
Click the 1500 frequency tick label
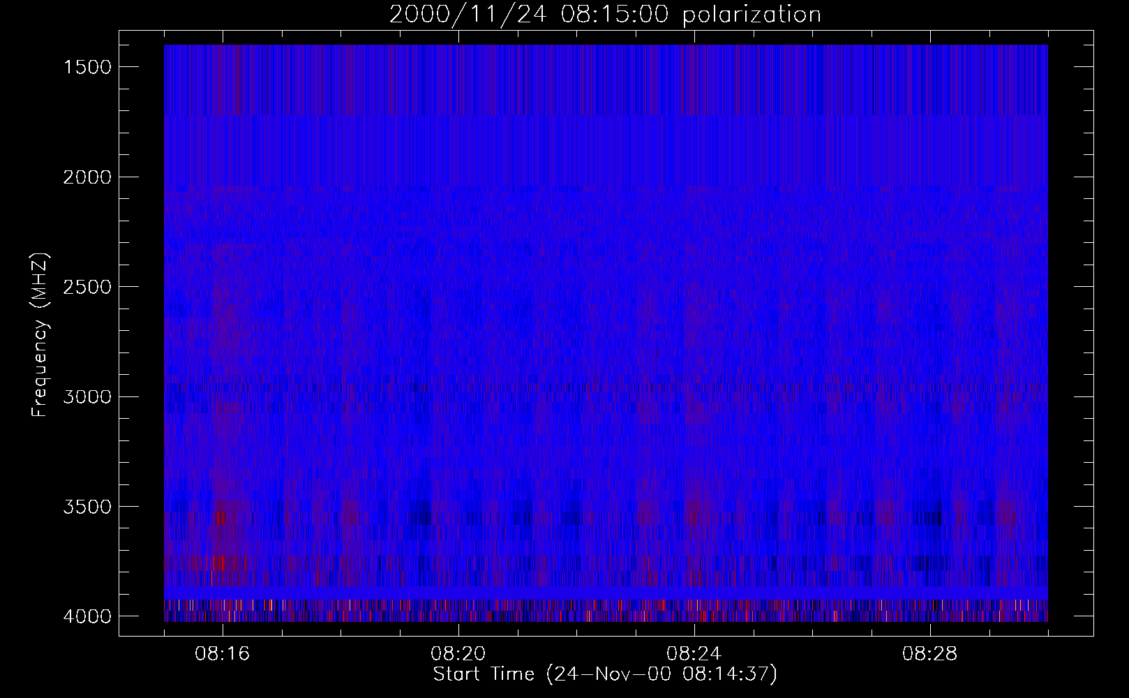click(87, 67)
